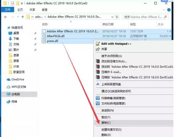Unpin 桌面 using its pin icon
The width and height of the screenshot is (174, 137).
coord(35,33)
